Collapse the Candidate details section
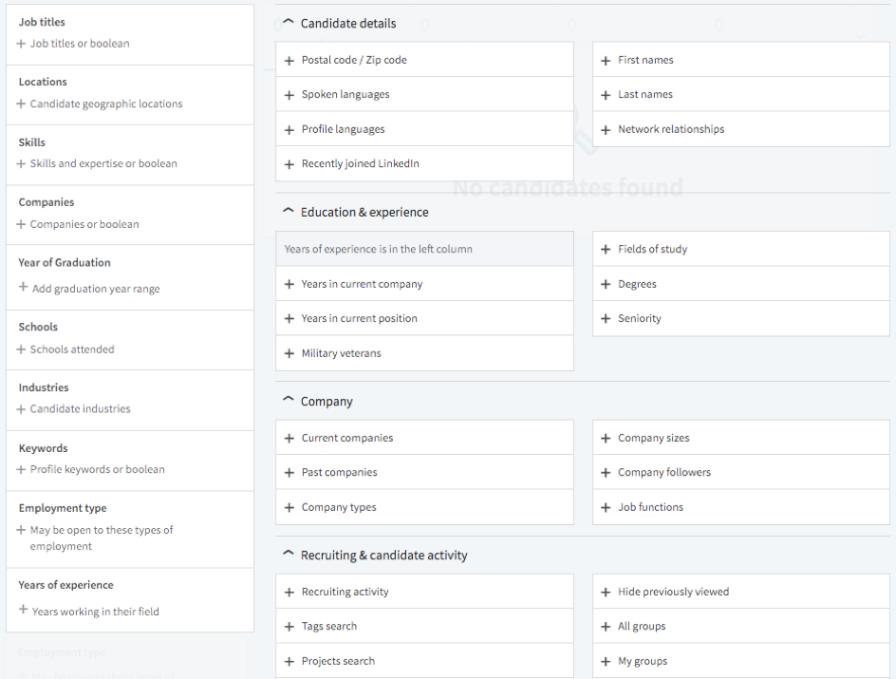Screen dimensions: 896x679 [289, 22]
